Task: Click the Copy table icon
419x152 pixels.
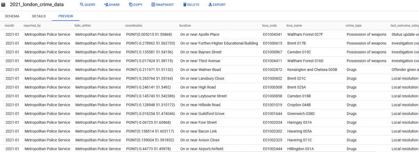Action: click(x=131, y=4)
